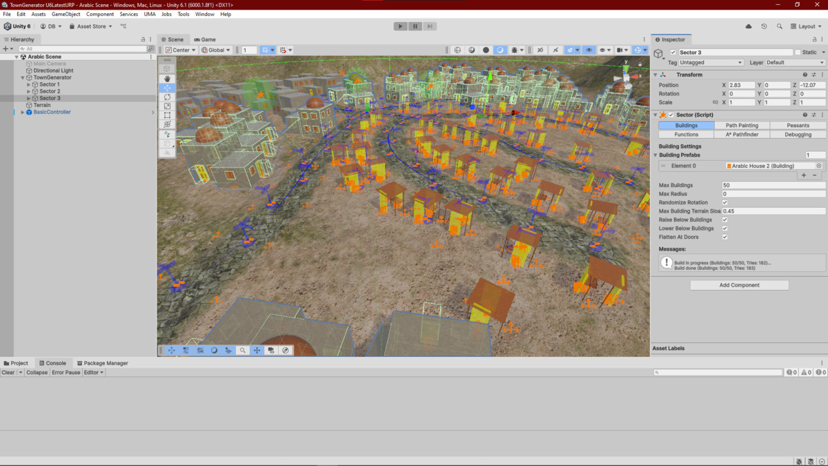Open the Tag dropdown showing Untagged
The image size is (828, 466).
pos(711,62)
